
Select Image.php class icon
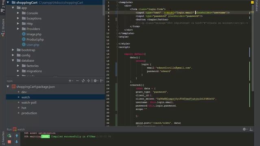pyautogui.click(x=24, y=34)
